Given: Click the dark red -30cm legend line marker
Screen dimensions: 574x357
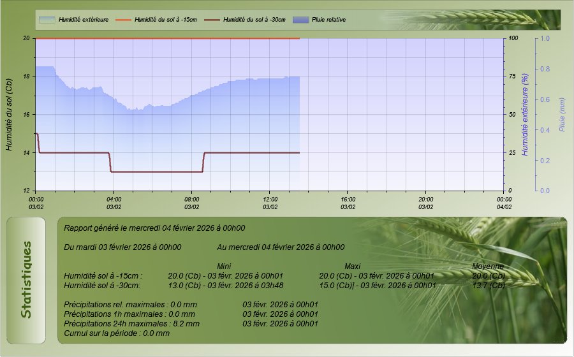Looking at the screenshot, I should click(212, 20).
